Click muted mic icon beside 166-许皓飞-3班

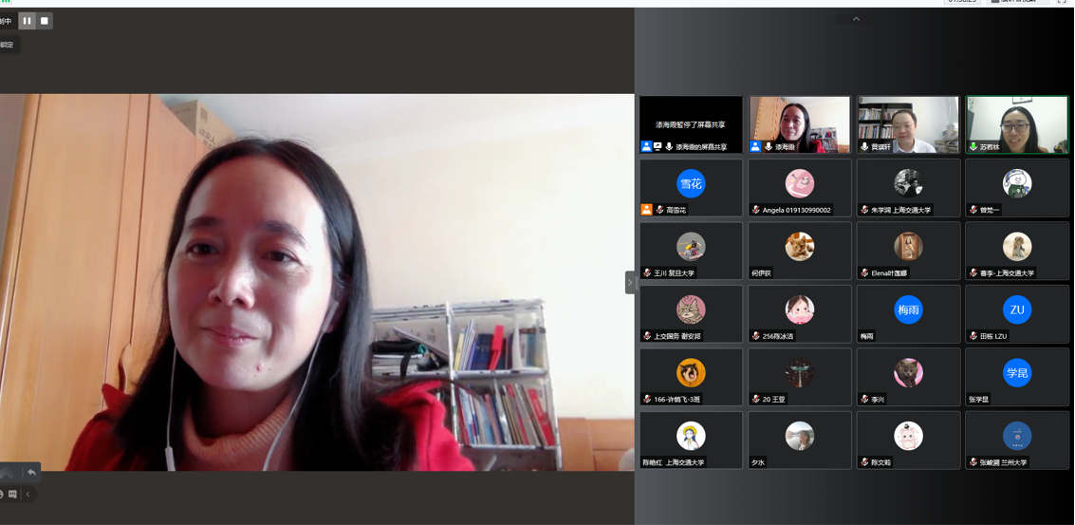(646, 399)
